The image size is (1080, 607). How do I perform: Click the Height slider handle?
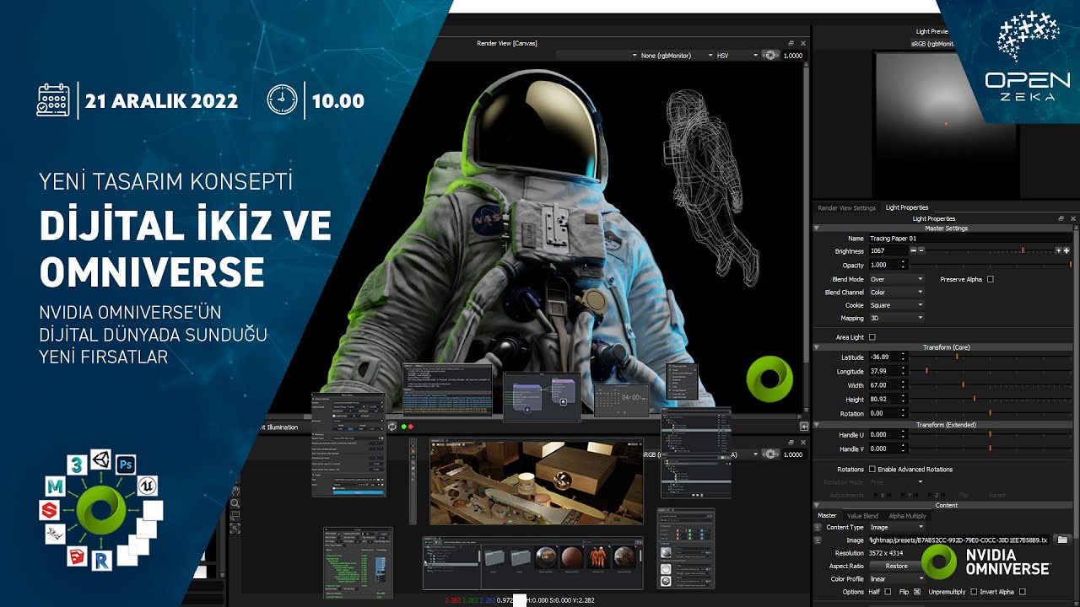975,399
